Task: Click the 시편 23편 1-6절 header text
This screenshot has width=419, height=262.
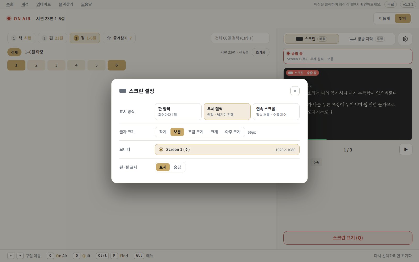Action: click(x=51, y=19)
